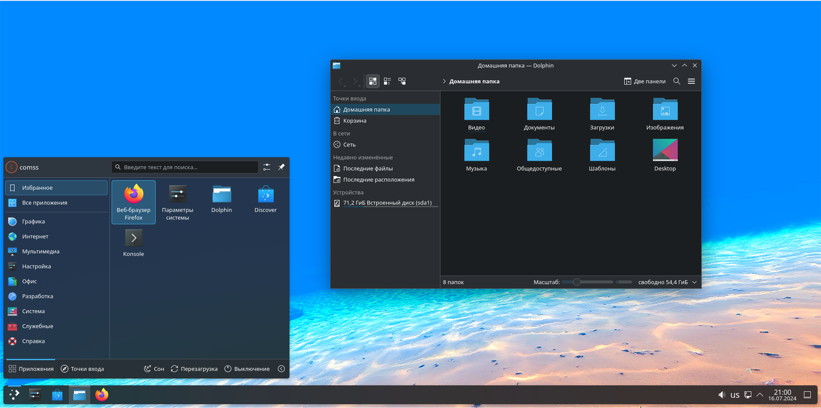Click the search field in application launcher
The height and width of the screenshot is (408, 821).
[185, 167]
